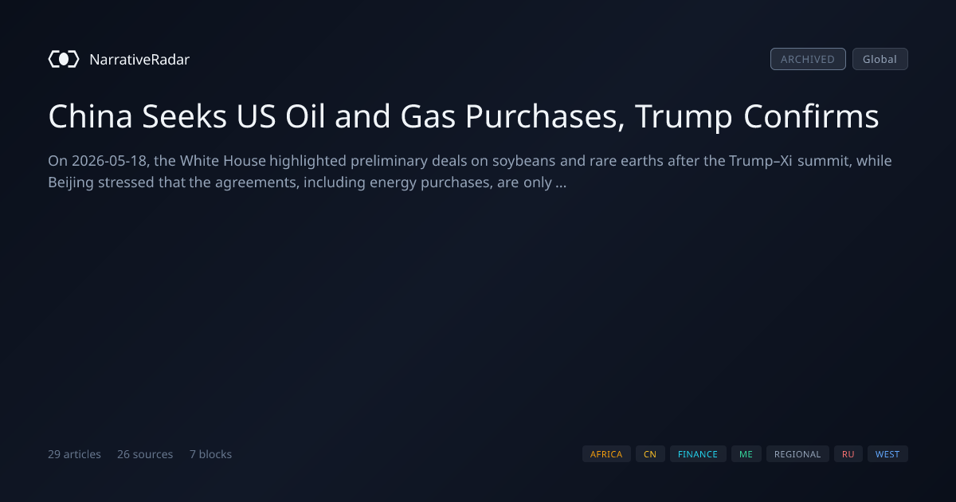
Task: Click the summary paragraph text
Action: click(470, 171)
